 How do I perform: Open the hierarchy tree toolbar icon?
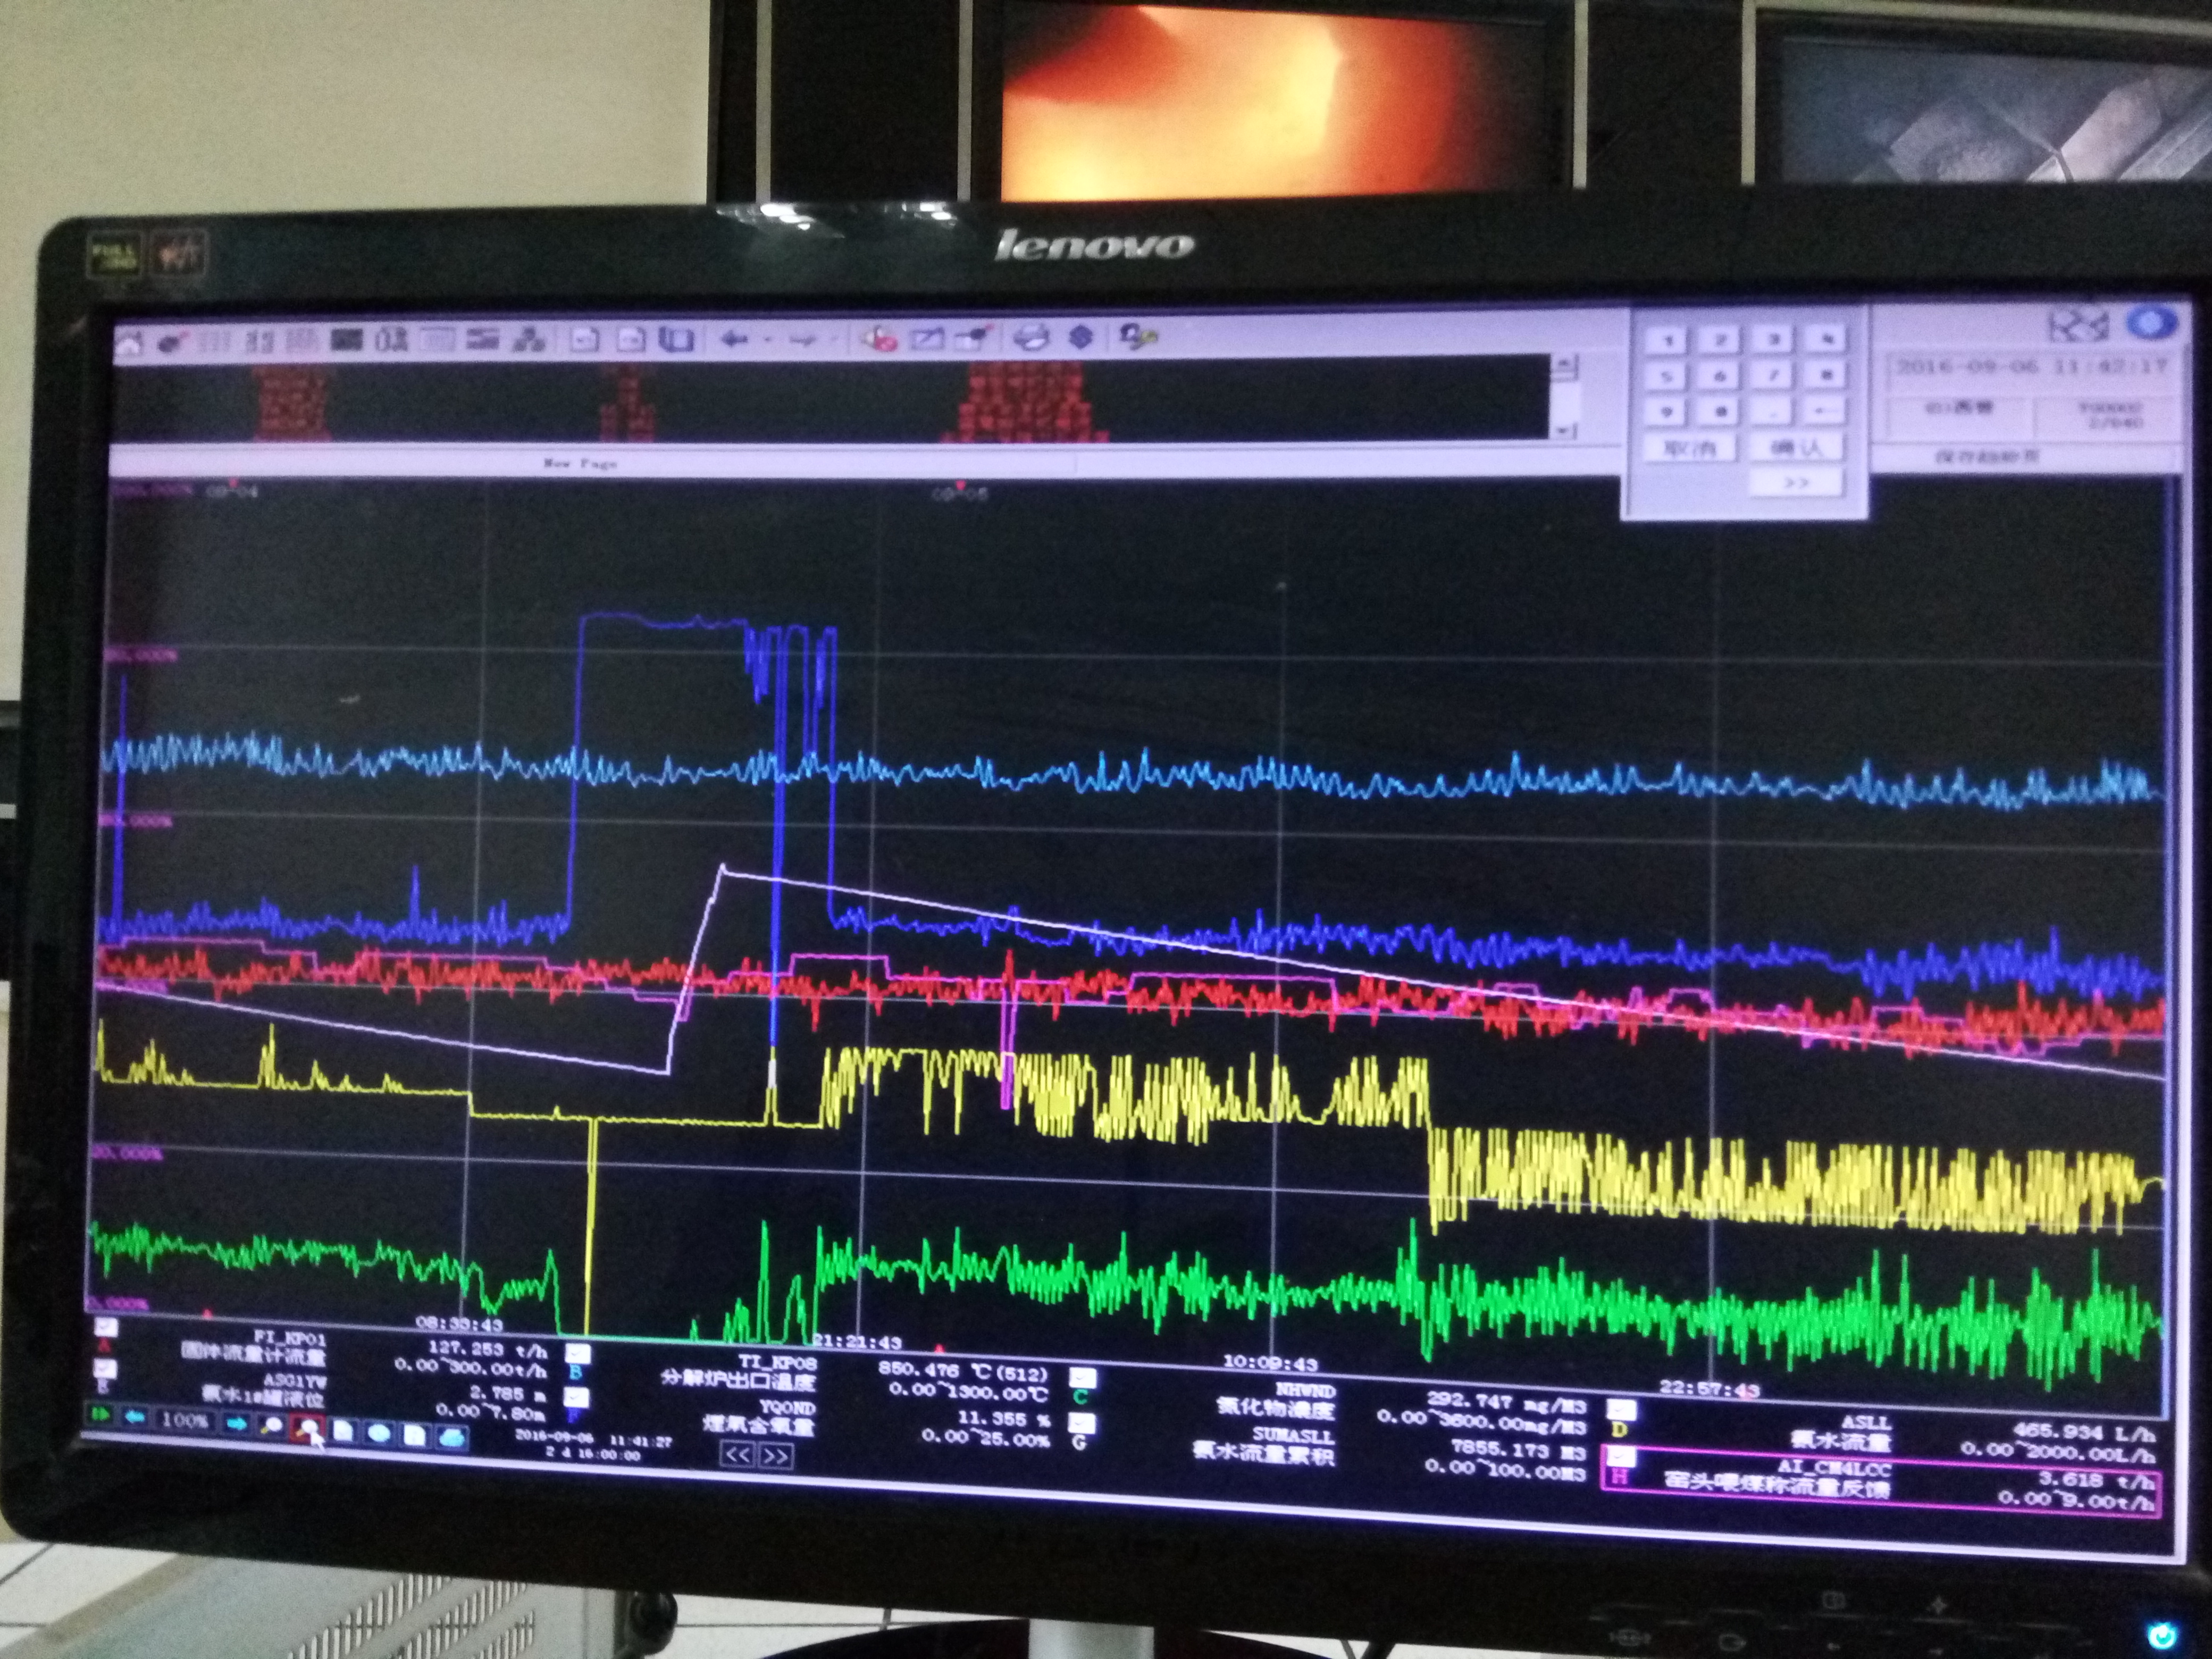pos(528,341)
